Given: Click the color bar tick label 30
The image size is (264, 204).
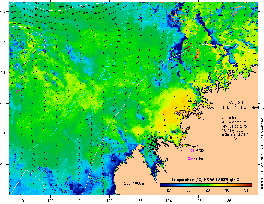Looking at the screenshot, I should click(227, 190).
